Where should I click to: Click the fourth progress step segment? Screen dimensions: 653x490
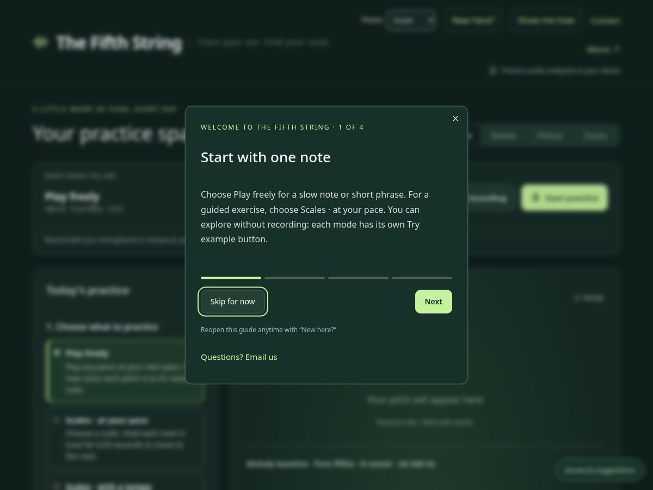click(x=422, y=278)
